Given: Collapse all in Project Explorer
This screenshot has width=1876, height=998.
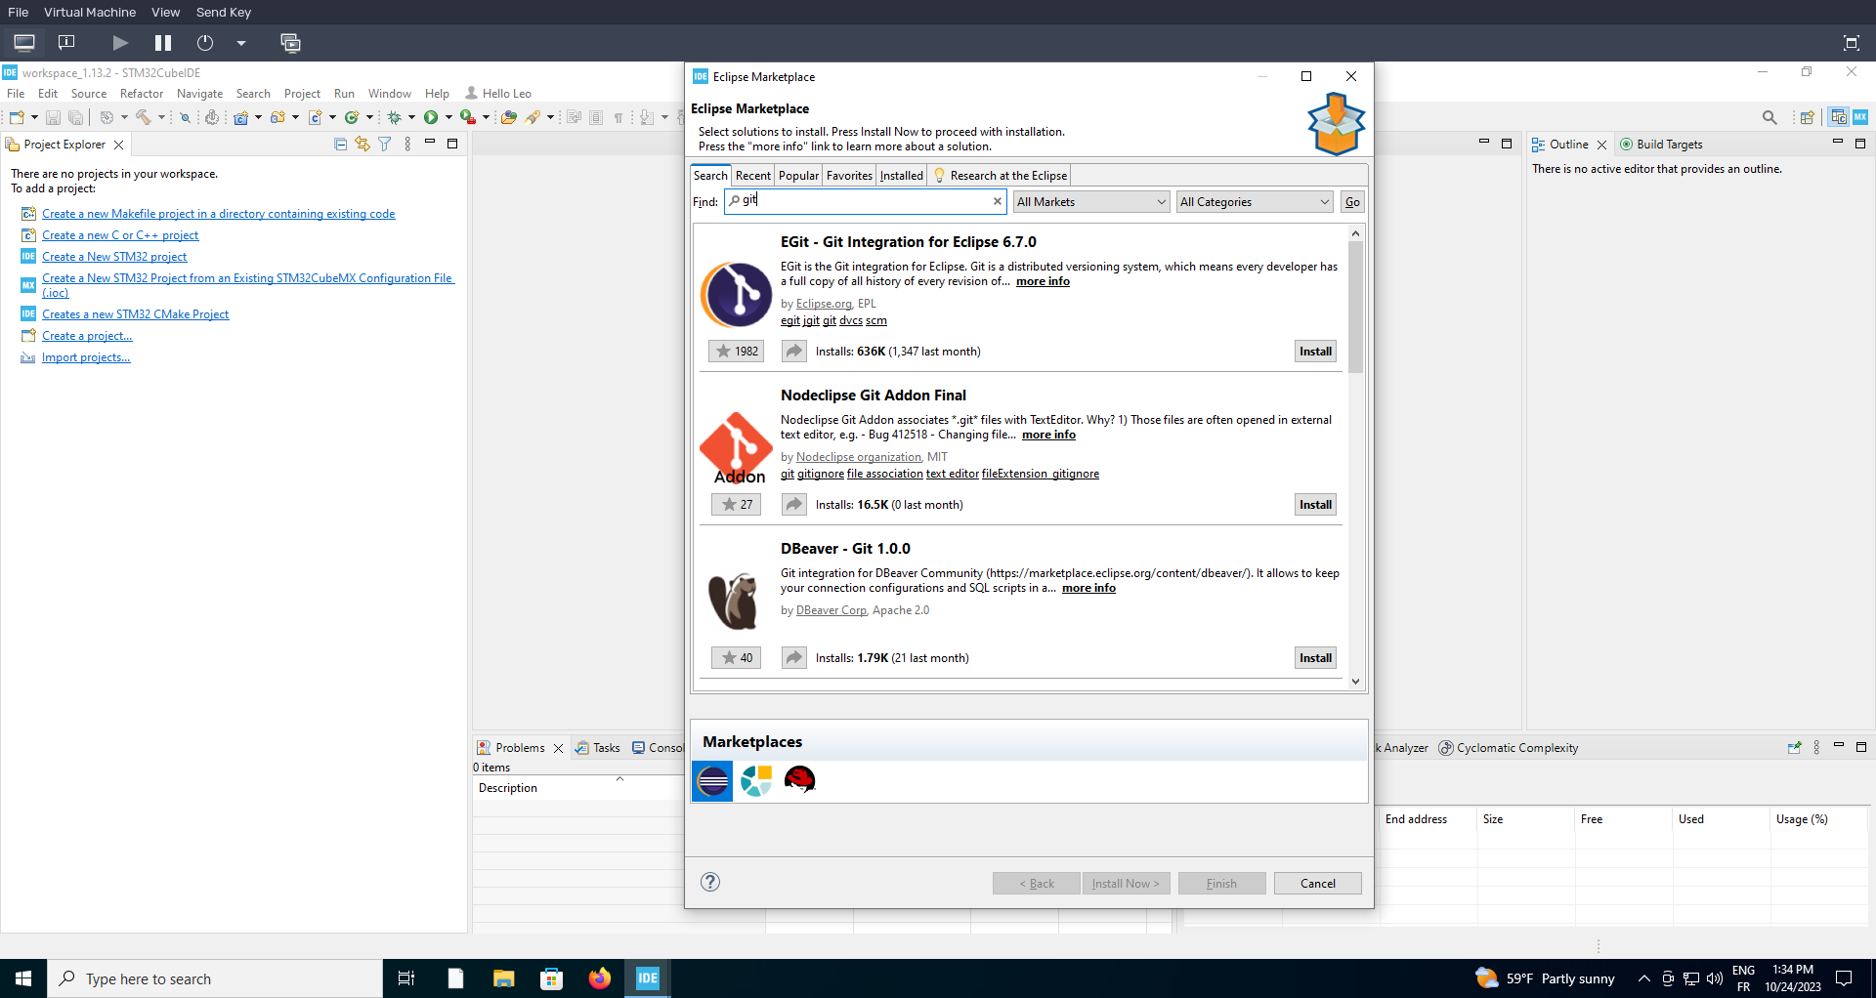Looking at the screenshot, I should pyautogui.click(x=340, y=145).
